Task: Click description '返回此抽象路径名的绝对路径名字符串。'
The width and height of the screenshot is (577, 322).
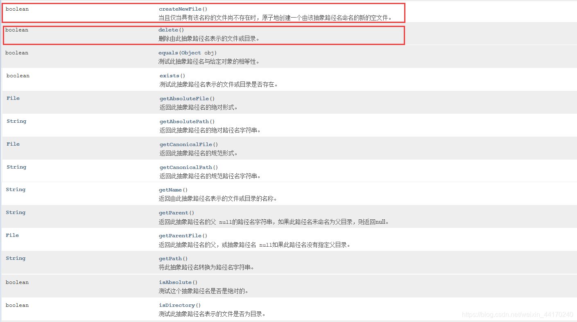Action: click(210, 131)
